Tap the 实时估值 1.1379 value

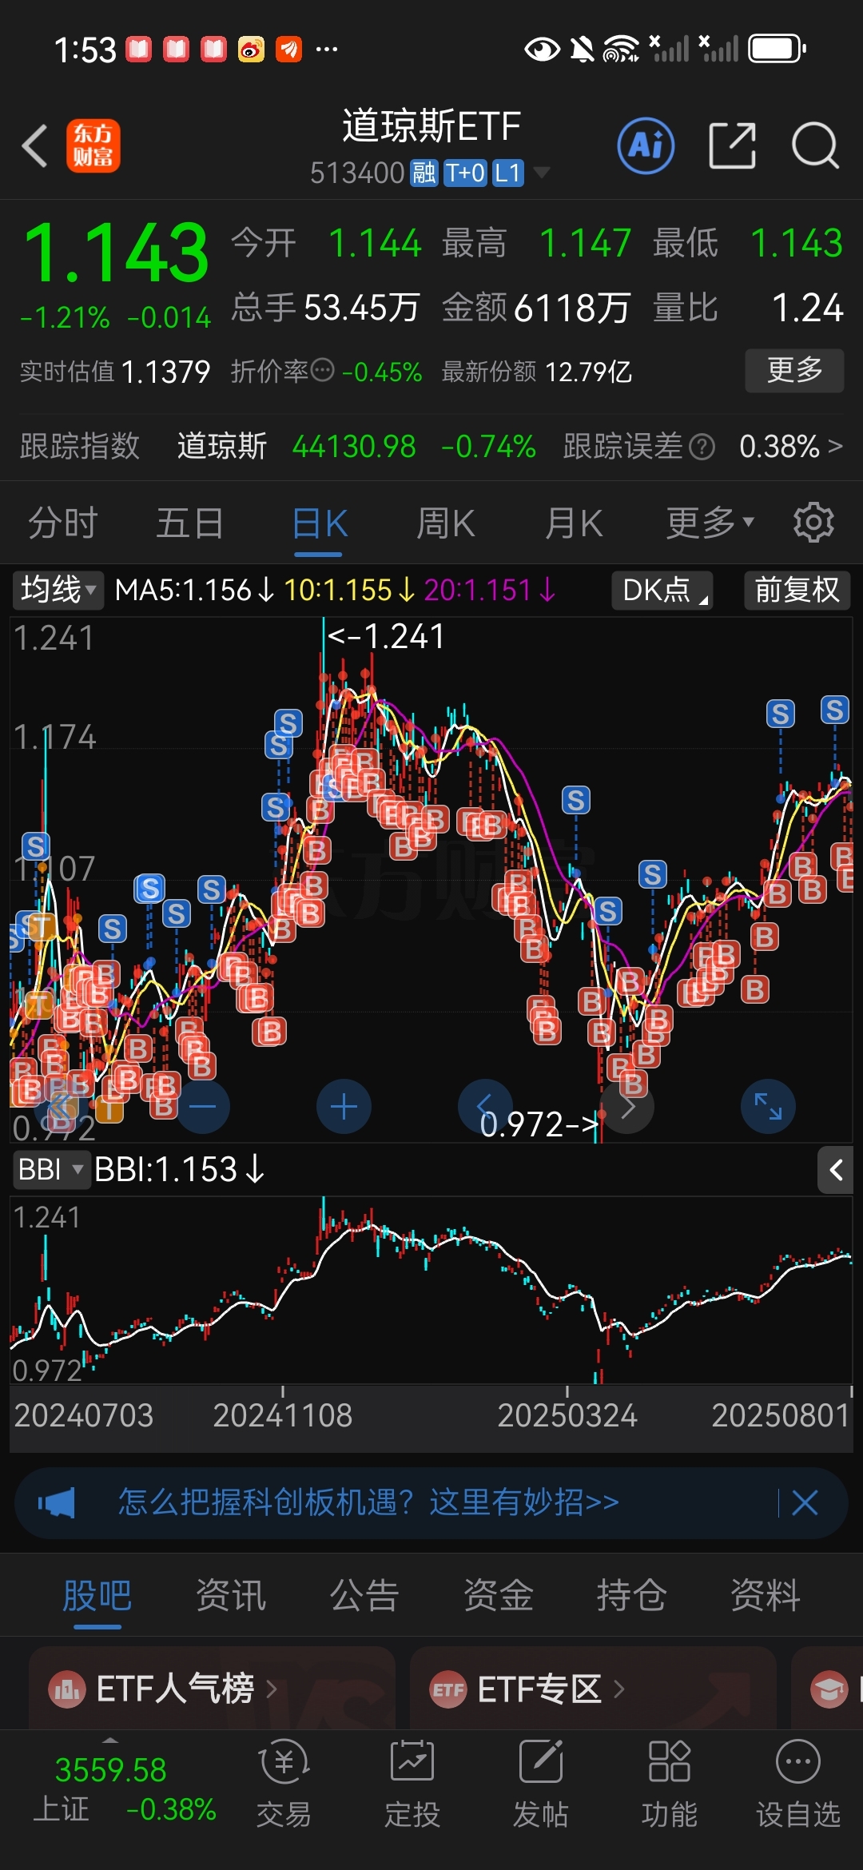point(165,372)
